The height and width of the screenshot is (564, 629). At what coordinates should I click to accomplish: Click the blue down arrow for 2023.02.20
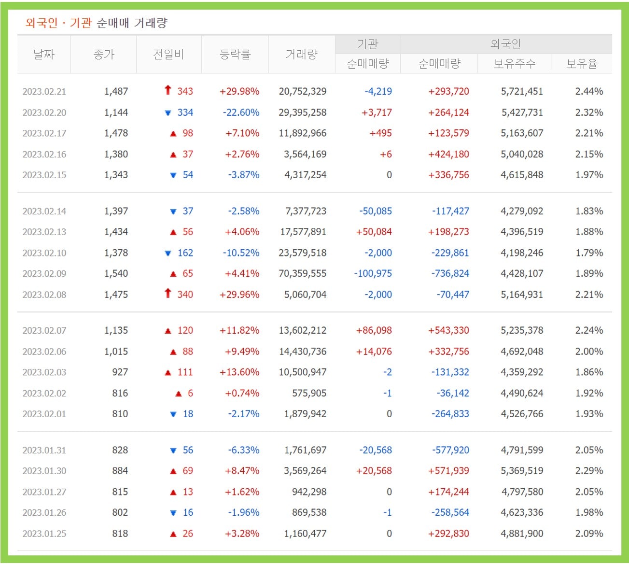point(168,112)
